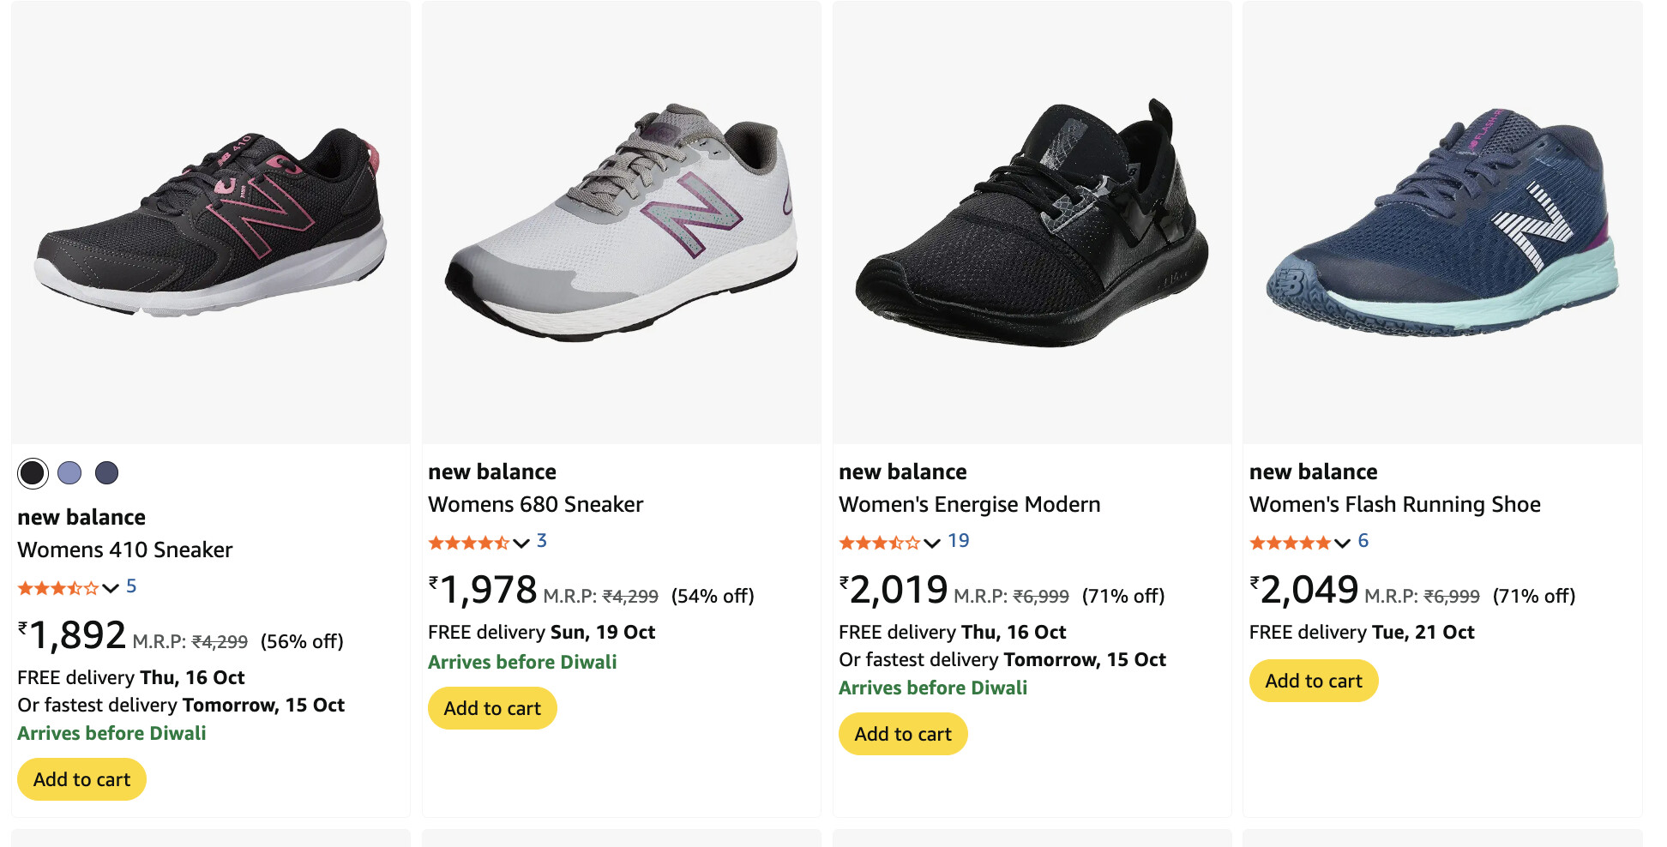1667x847 pixels.
Task: Open the Women's Flash Running Shoe title
Action: coord(1394,504)
